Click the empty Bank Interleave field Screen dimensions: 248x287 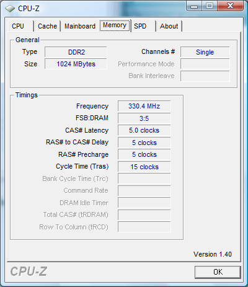pos(205,76)
